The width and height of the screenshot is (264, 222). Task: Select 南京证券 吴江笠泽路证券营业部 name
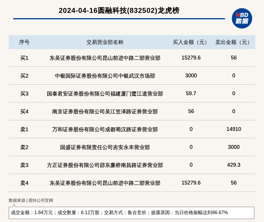[105, 112]
